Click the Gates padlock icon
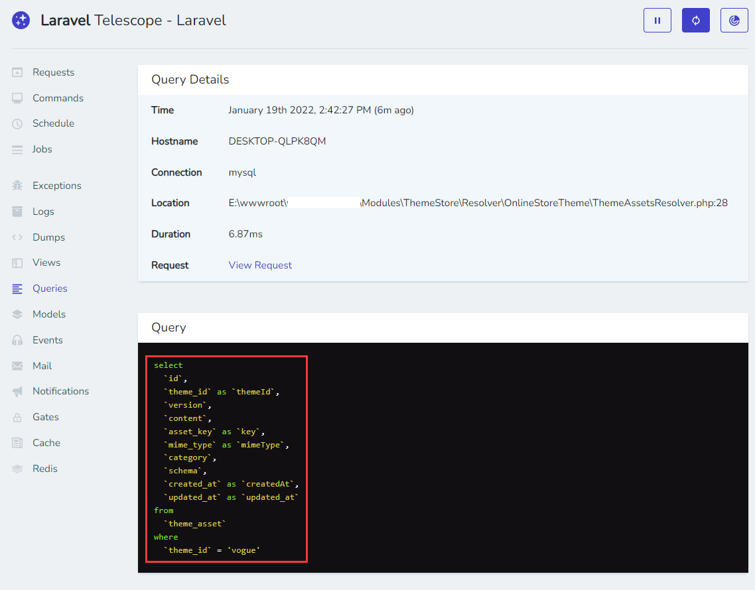755x590 pixels. pos(17,418)
